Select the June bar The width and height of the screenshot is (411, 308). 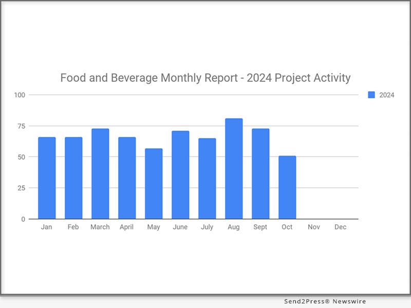pos(180,175)
